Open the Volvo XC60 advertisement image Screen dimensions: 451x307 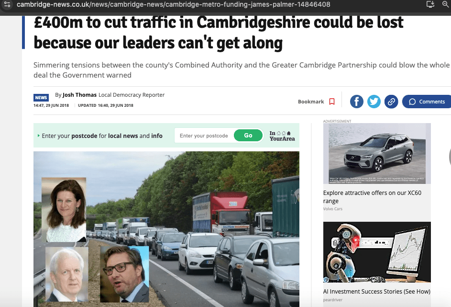coord(377,153)
